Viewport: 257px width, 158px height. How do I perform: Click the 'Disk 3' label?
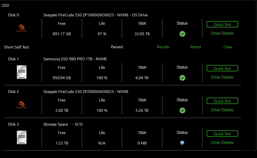point(13,124)
